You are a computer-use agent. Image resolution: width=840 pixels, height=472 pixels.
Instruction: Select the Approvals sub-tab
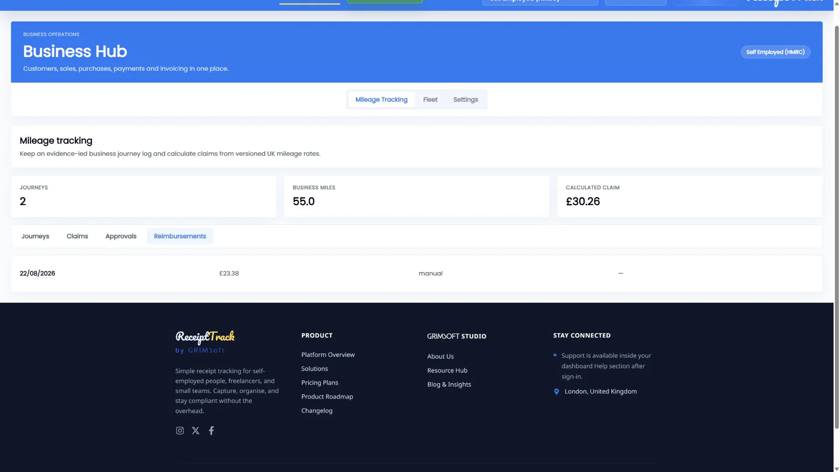[121, 236]
